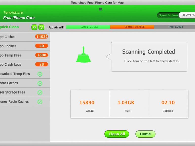Screen dimensions: 195x146
Task: Click the 28 badge for App Crash Logs
Action: [x=42, y=64]
